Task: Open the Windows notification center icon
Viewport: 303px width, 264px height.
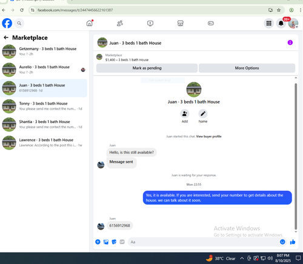Action: [298, 258]
